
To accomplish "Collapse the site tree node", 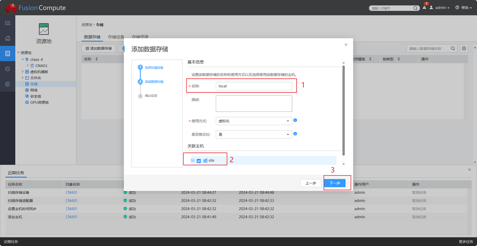I will [193, 161].
